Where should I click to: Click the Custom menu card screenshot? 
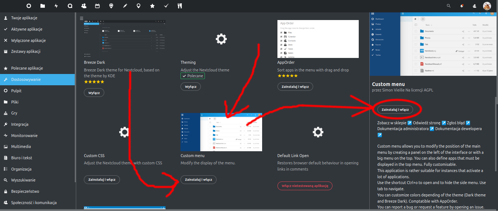click(221, 132)
